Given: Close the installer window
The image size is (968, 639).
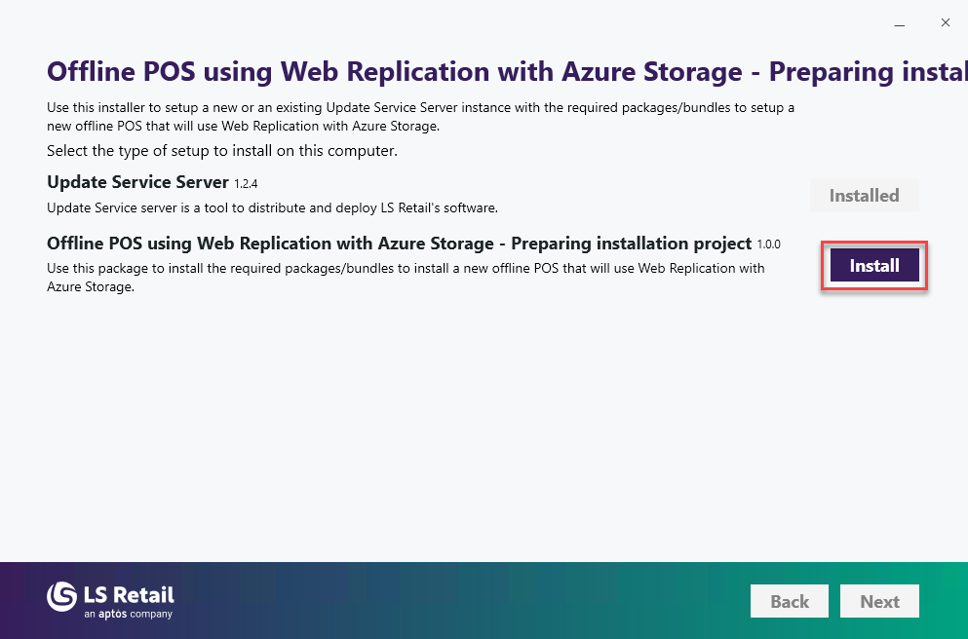Looking at the screenshot, I should (x=945, y=23).
